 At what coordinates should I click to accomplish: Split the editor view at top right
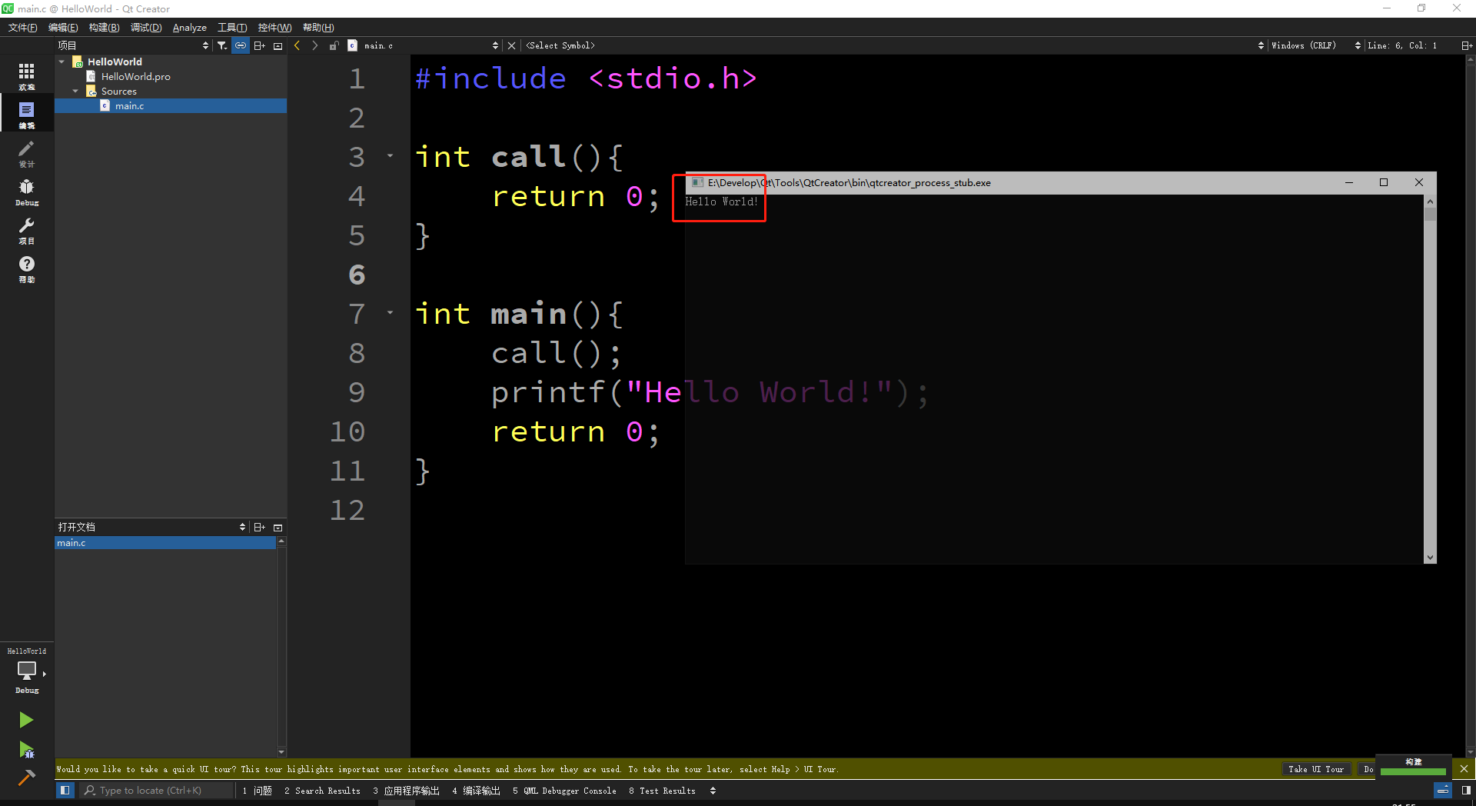[1467, 45]
